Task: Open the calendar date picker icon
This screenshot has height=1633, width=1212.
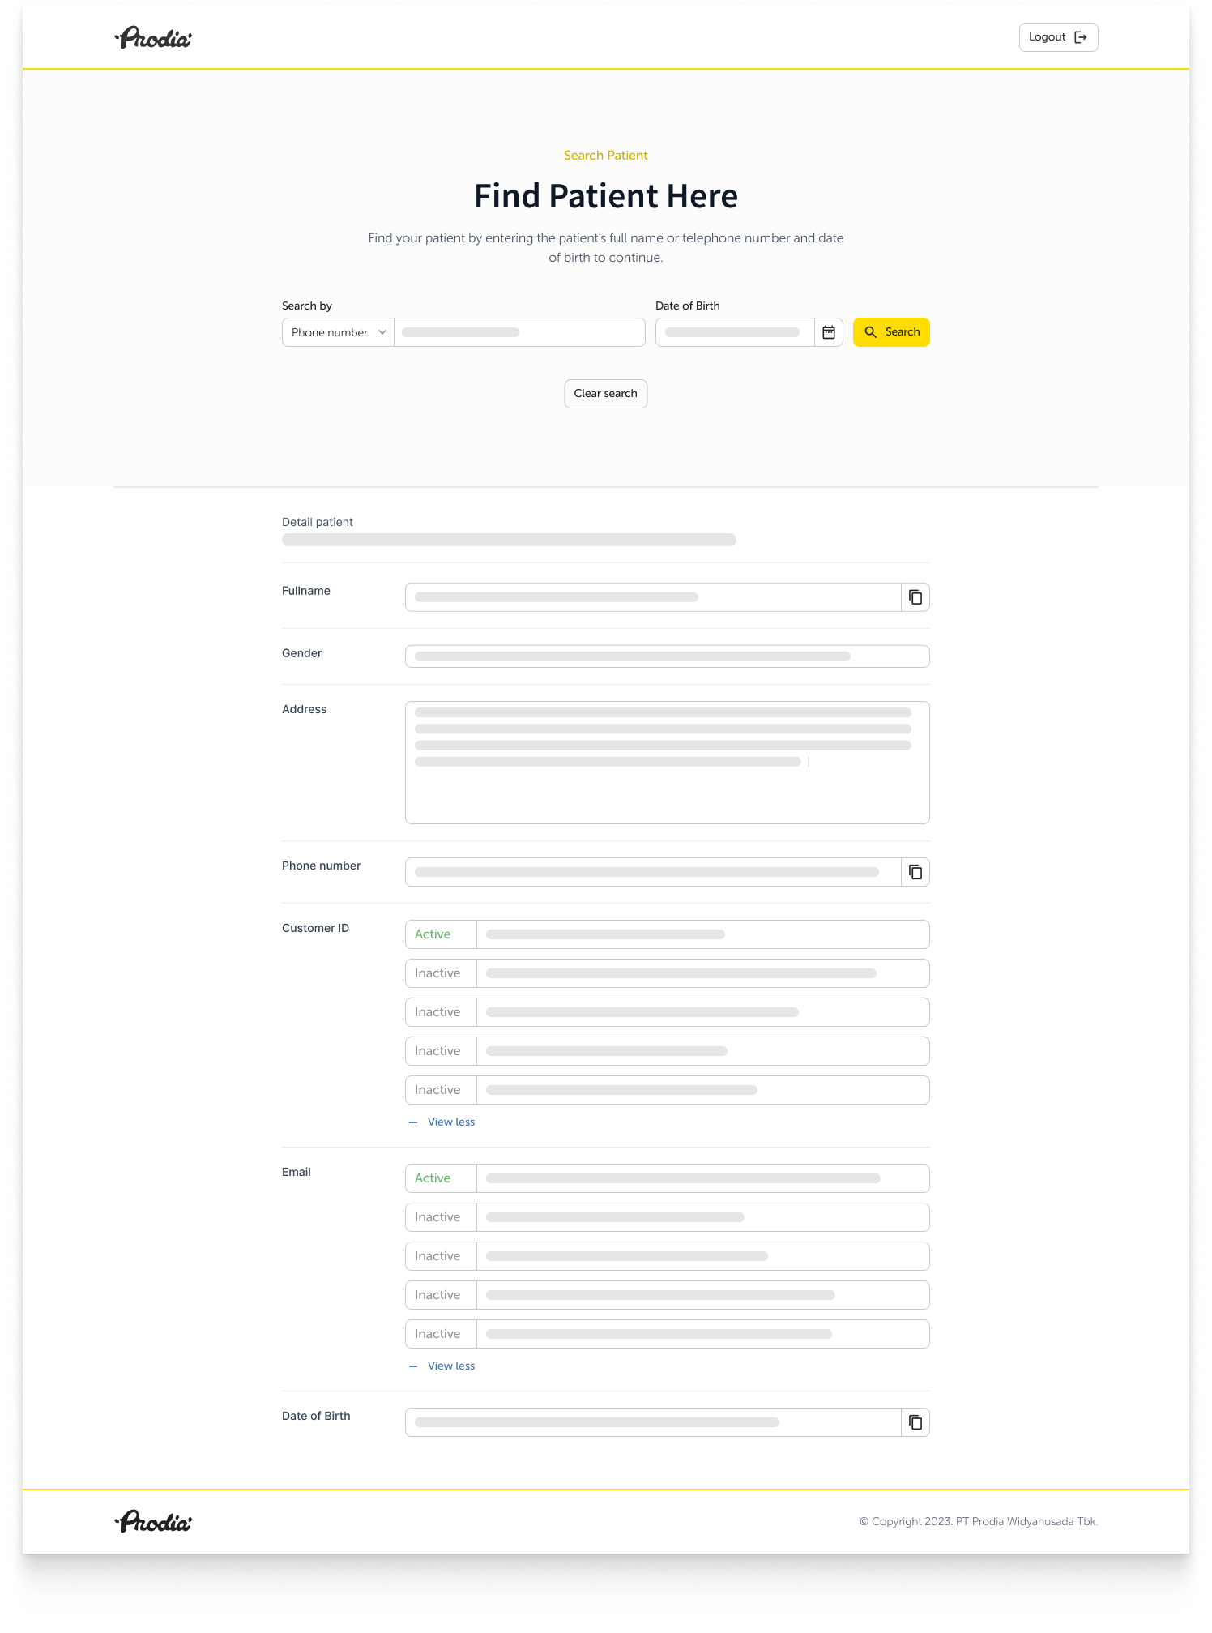Action: tap(829, 332)
